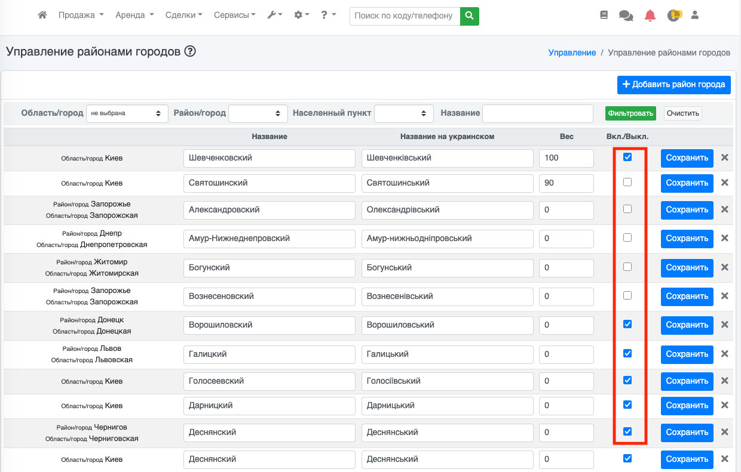
Task: Click help icon beside page title
Action: (x=190, y=52)
